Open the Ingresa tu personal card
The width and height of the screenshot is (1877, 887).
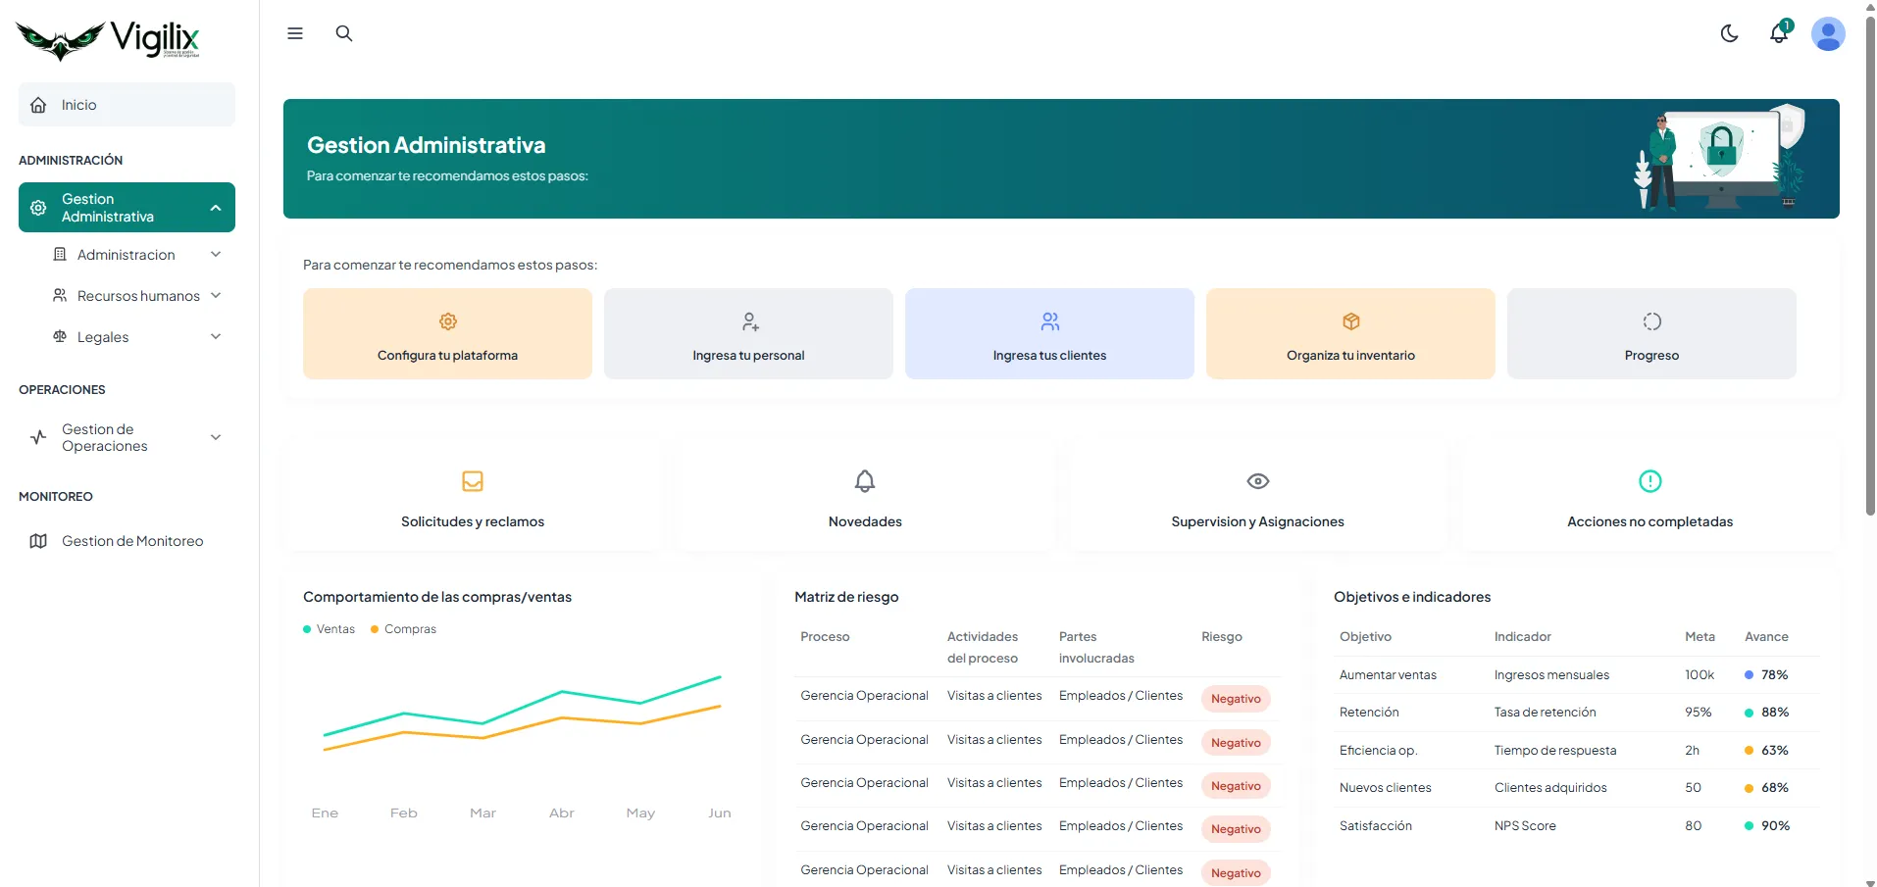point(748,333)
